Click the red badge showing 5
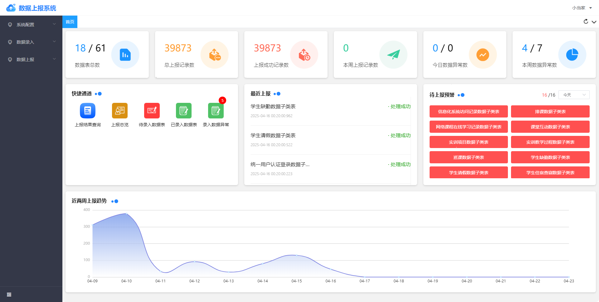Image resolution: width=599 pixels, height=302 pixels. pyautogui.click(x=222, y=100)
